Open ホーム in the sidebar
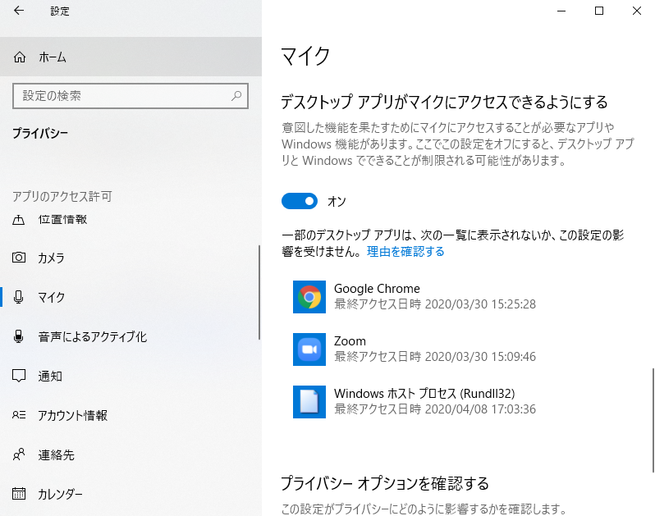Viewport: 655px width, 516px height. 131,57
